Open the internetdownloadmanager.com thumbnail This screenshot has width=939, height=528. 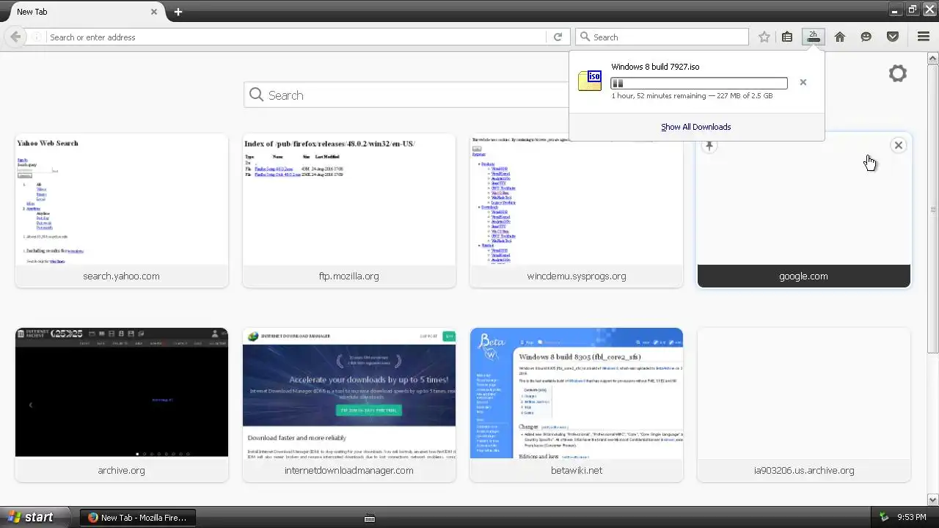click(349, 405)
